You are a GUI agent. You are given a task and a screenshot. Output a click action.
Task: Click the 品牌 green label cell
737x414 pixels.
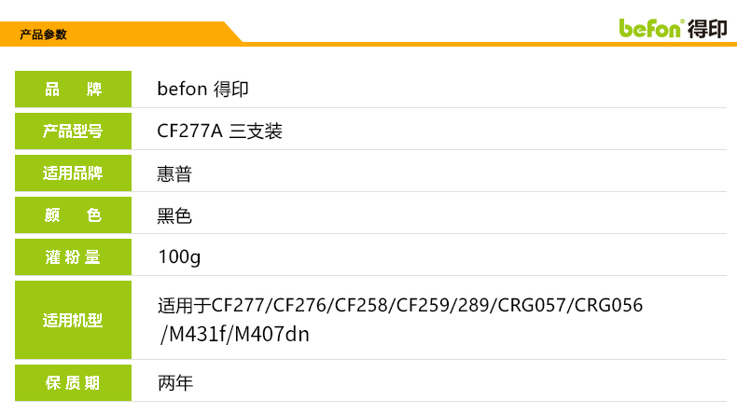(x=74, y=90)
